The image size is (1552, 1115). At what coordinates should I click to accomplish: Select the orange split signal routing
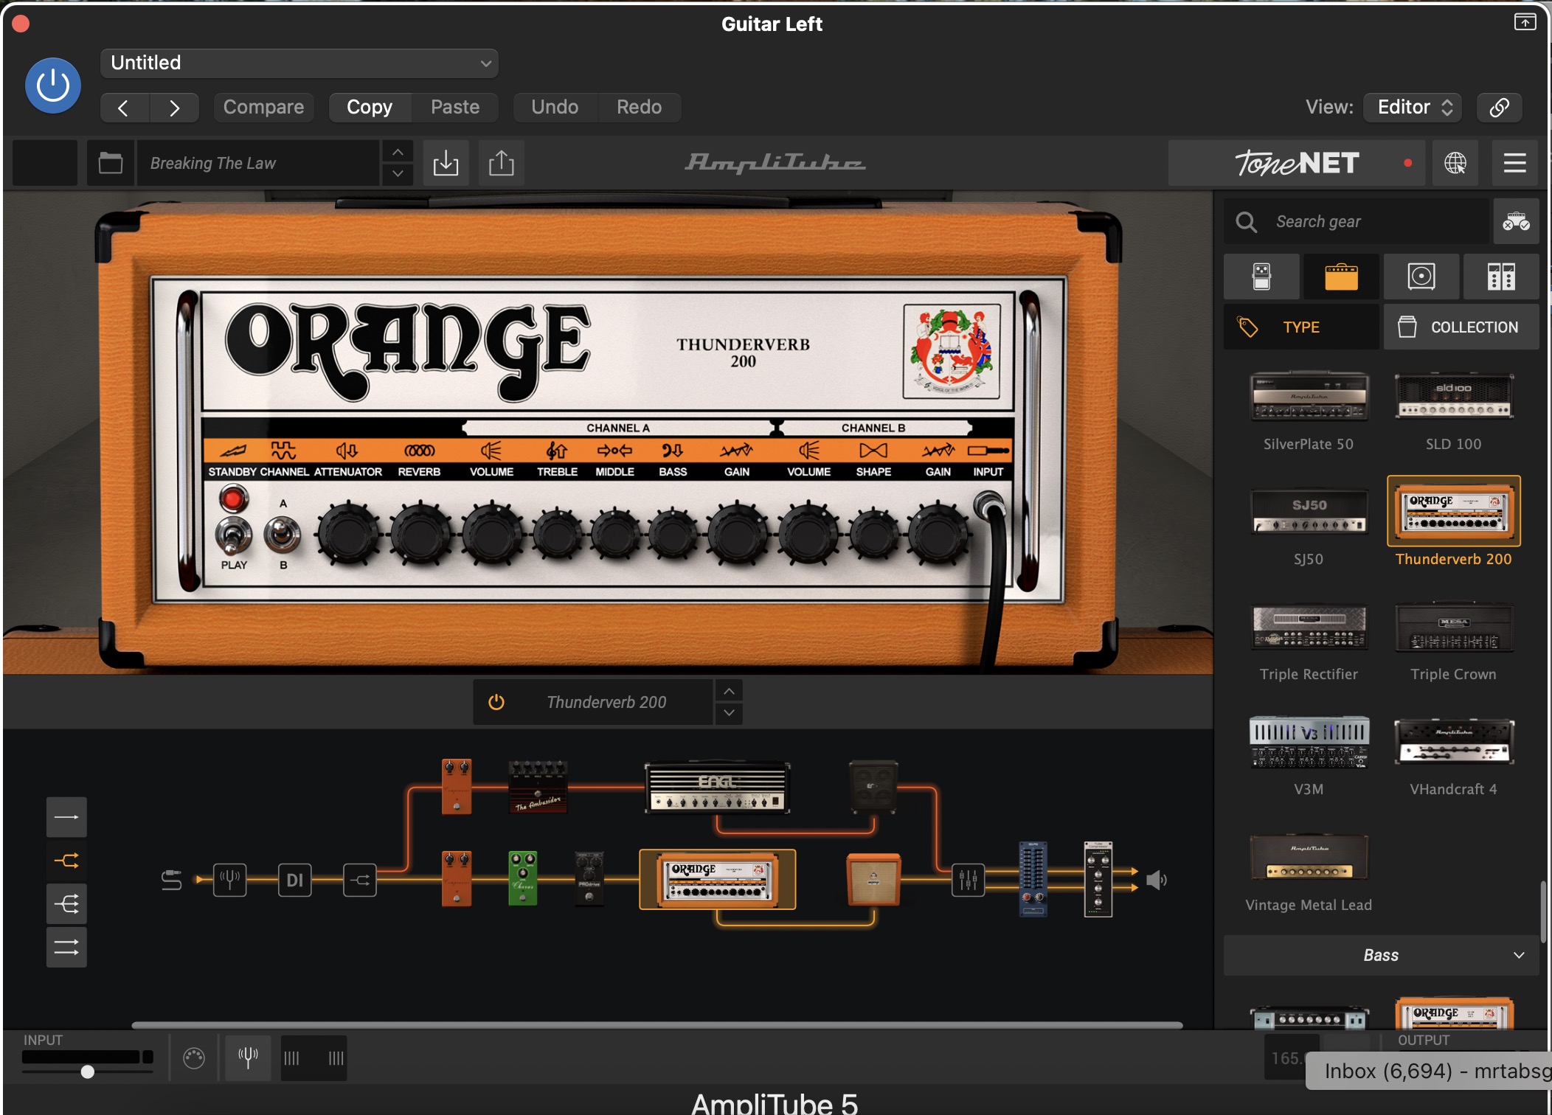point(66,861)
